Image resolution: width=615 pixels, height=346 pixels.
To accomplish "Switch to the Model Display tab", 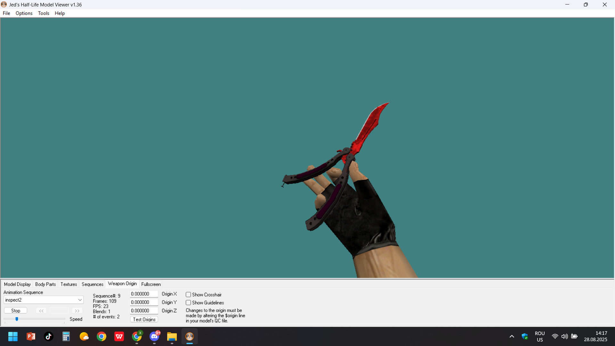I will pos(17,284).
